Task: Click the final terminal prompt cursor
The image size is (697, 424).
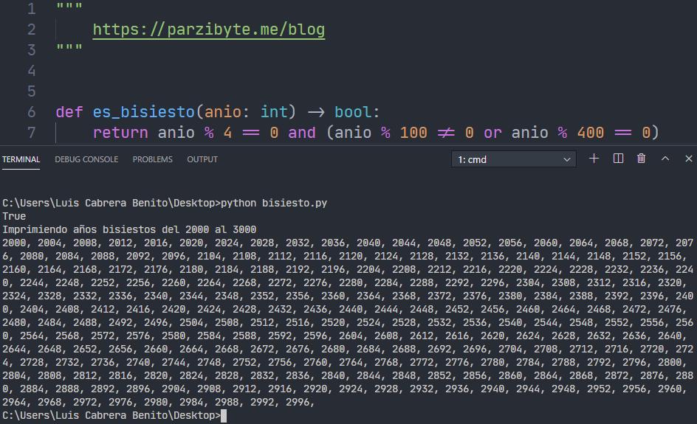Action: pos(224,416)
